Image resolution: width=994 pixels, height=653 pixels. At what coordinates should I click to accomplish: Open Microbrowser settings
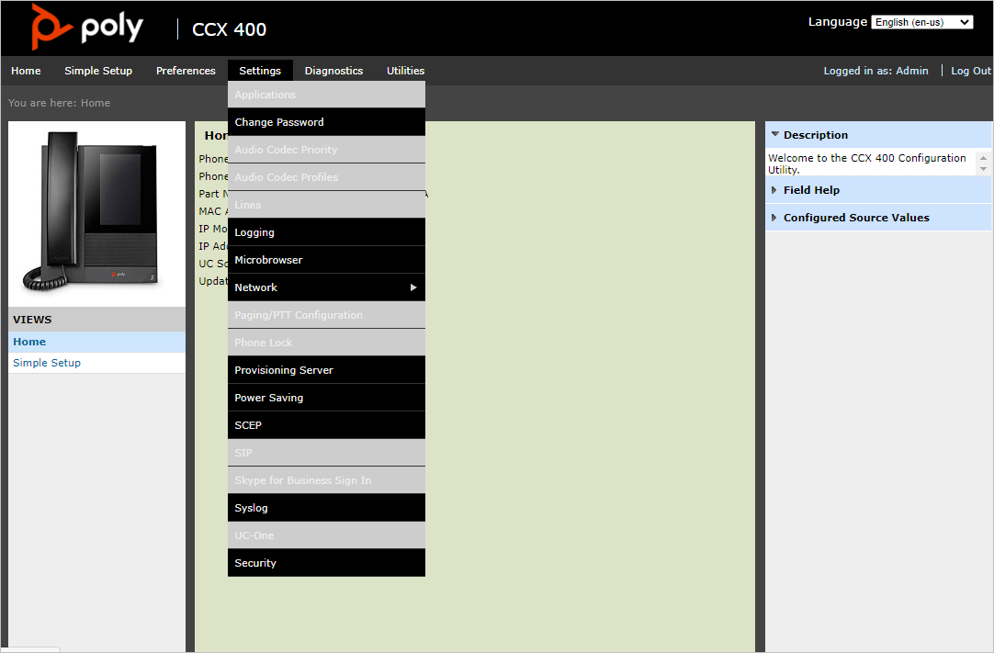coord(326,260)
